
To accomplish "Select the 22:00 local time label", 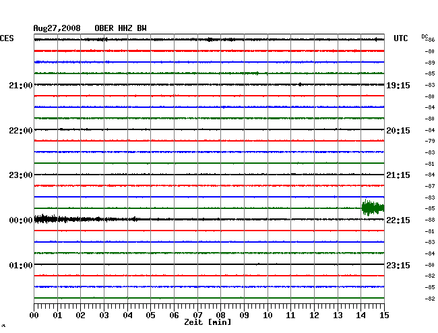I will pyautogui.click(x=21, y=131).
